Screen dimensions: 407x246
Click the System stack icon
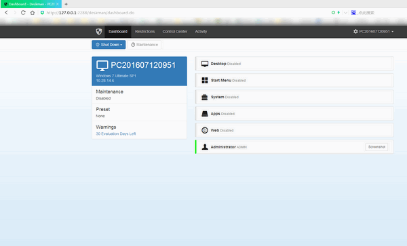[x=205, y=97]
